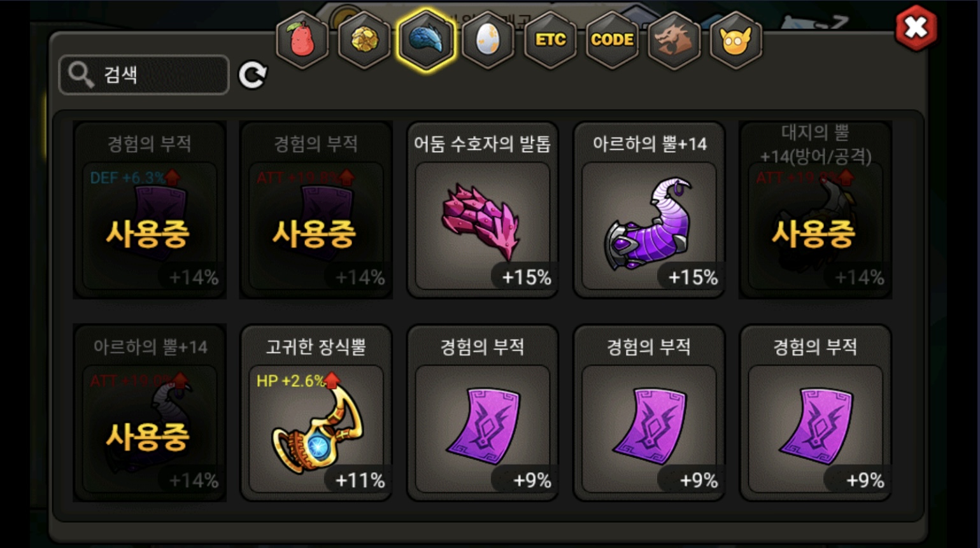Select the 어둠 수호자의 발톱 pink claw item
Image resolution: width=980 pixels, height=548 pixels.
pyautogui.click(x=483, y=210)
